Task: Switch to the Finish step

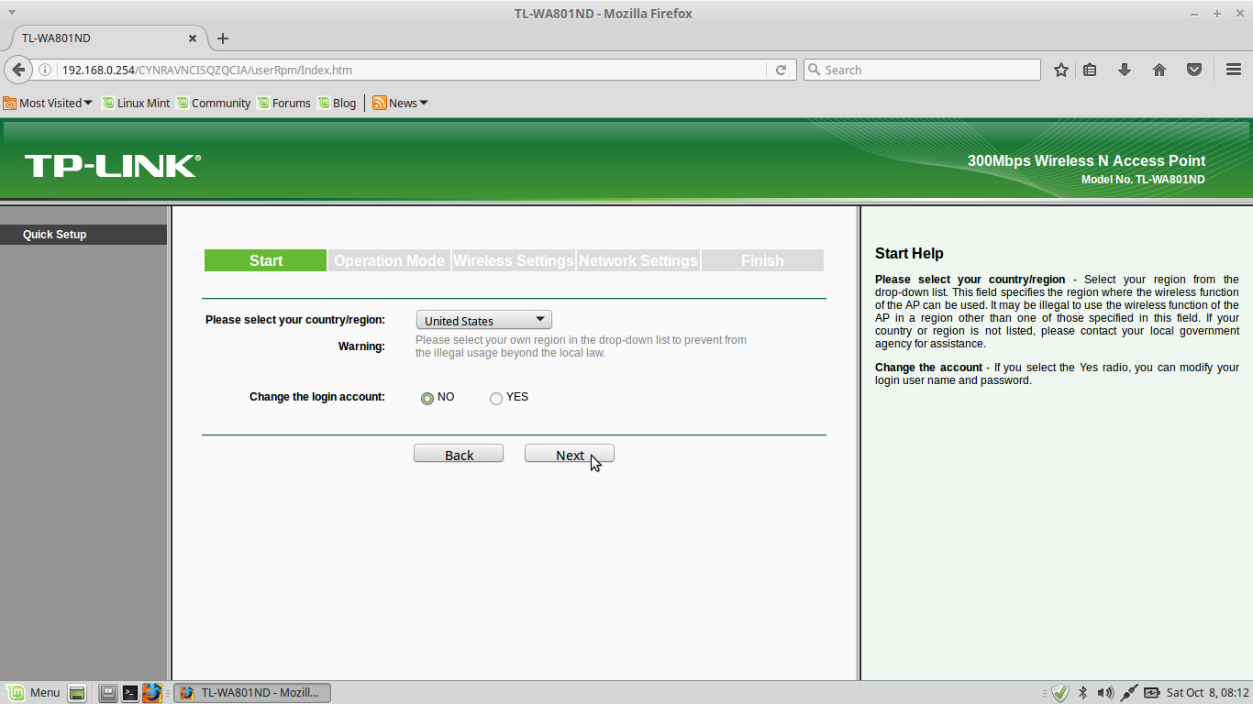Action: click(762, 260)
